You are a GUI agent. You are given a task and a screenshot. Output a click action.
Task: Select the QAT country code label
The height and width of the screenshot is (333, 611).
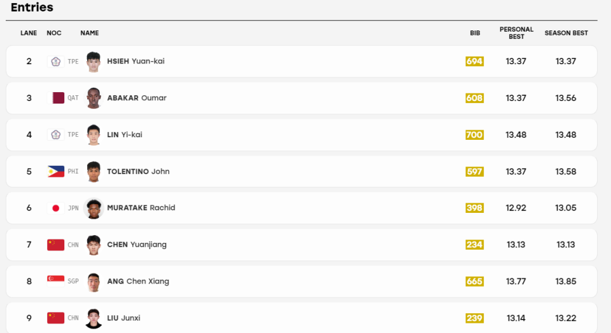pos(73,98)
